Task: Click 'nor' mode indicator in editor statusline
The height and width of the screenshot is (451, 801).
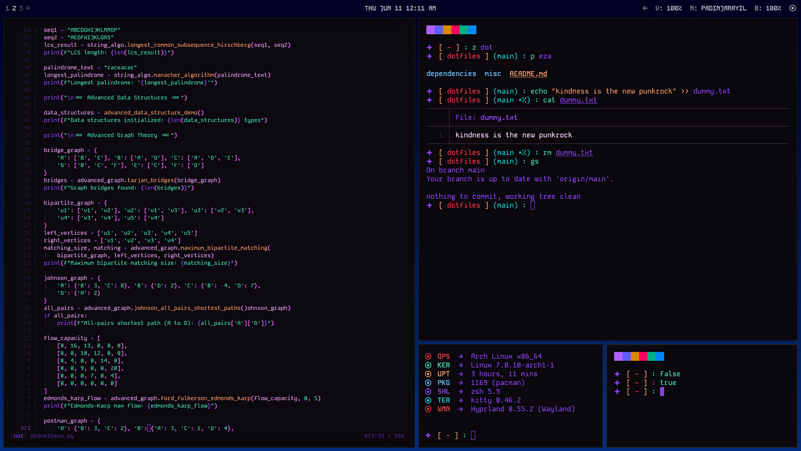Action: [18, 436]
